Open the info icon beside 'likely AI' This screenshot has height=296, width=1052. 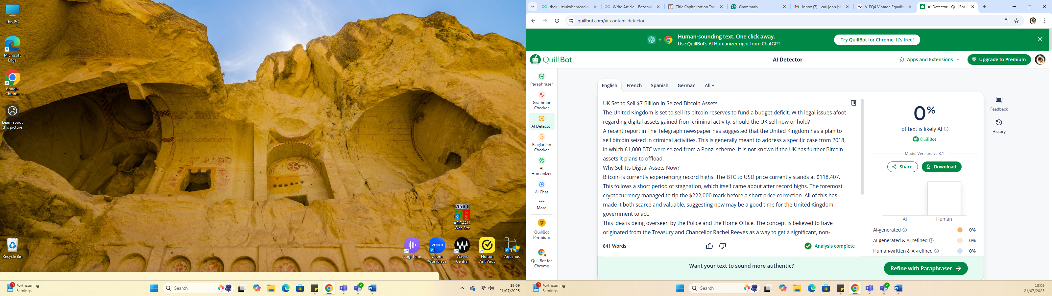point(946,129)
